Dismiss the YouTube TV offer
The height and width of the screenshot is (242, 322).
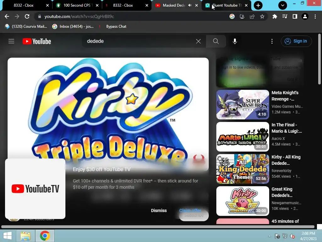click(x=159, y=210)
